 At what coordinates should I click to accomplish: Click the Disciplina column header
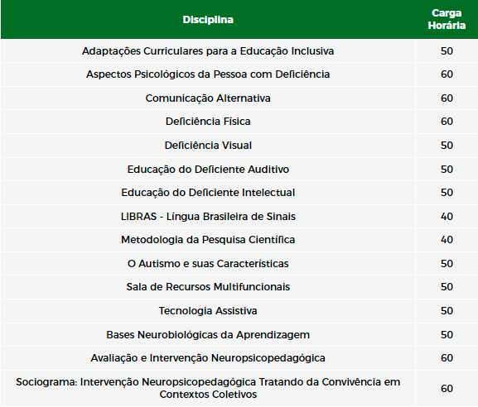point(208,20)
